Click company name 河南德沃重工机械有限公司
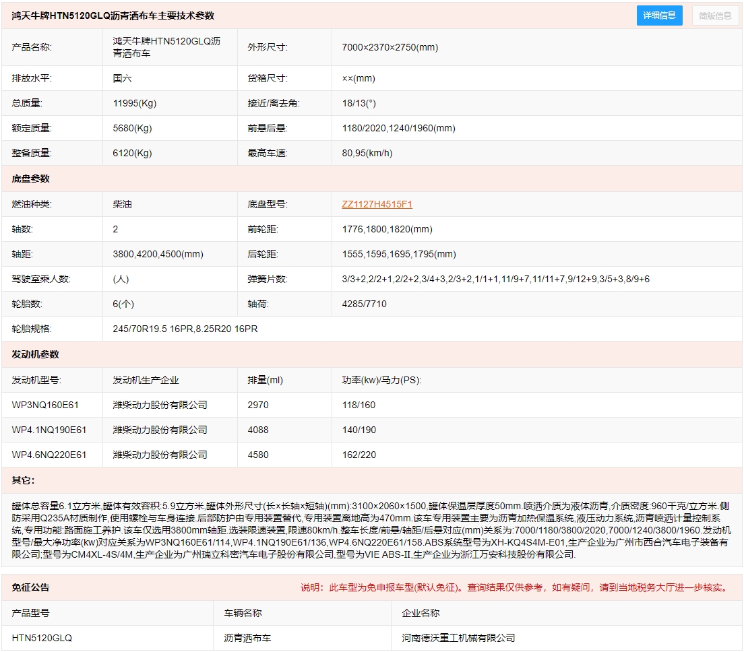This screenshot has width=744, height=652. 458,639
